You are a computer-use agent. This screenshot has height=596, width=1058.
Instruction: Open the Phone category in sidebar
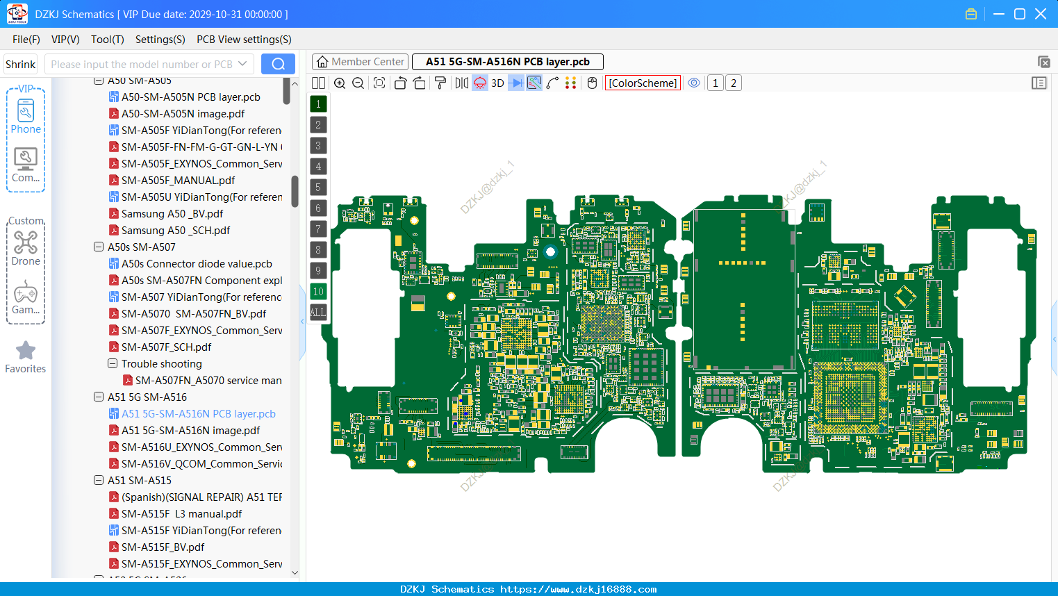tap(26, 117)
